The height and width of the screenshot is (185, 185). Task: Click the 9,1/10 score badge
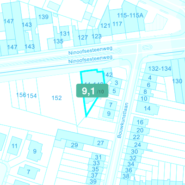(92, 91)
